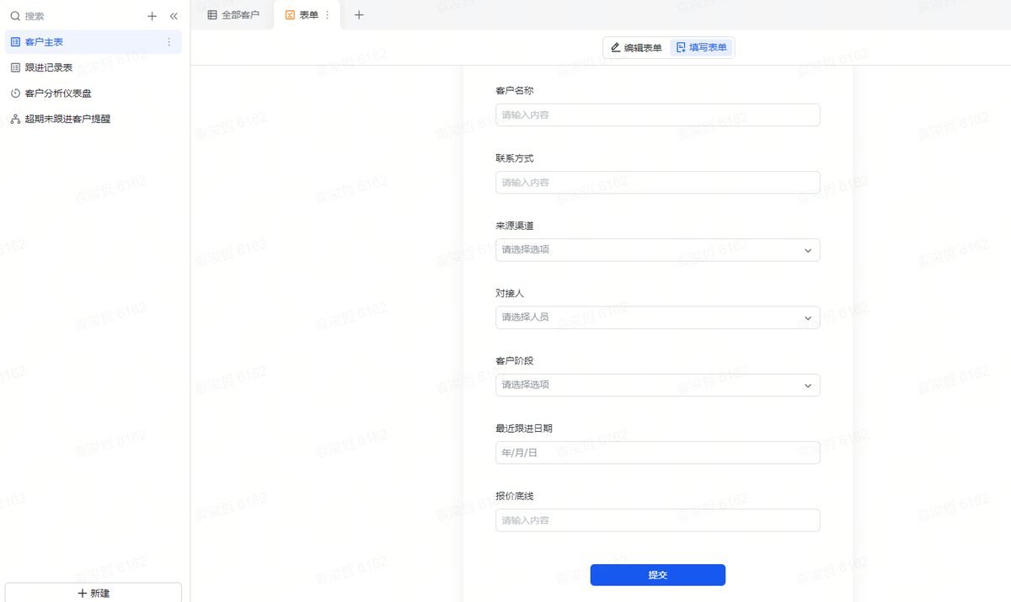Click the 对接人 field label

pos(510,293)
